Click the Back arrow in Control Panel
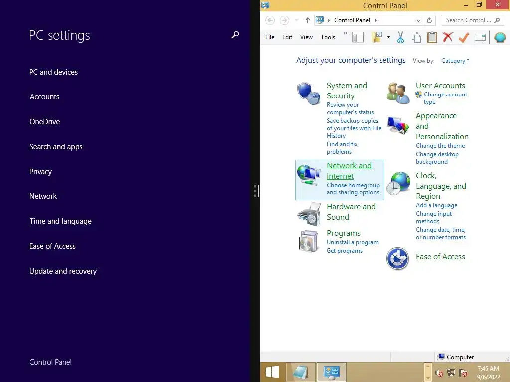Viewport: 510px width, 382px height. (270, 20)
